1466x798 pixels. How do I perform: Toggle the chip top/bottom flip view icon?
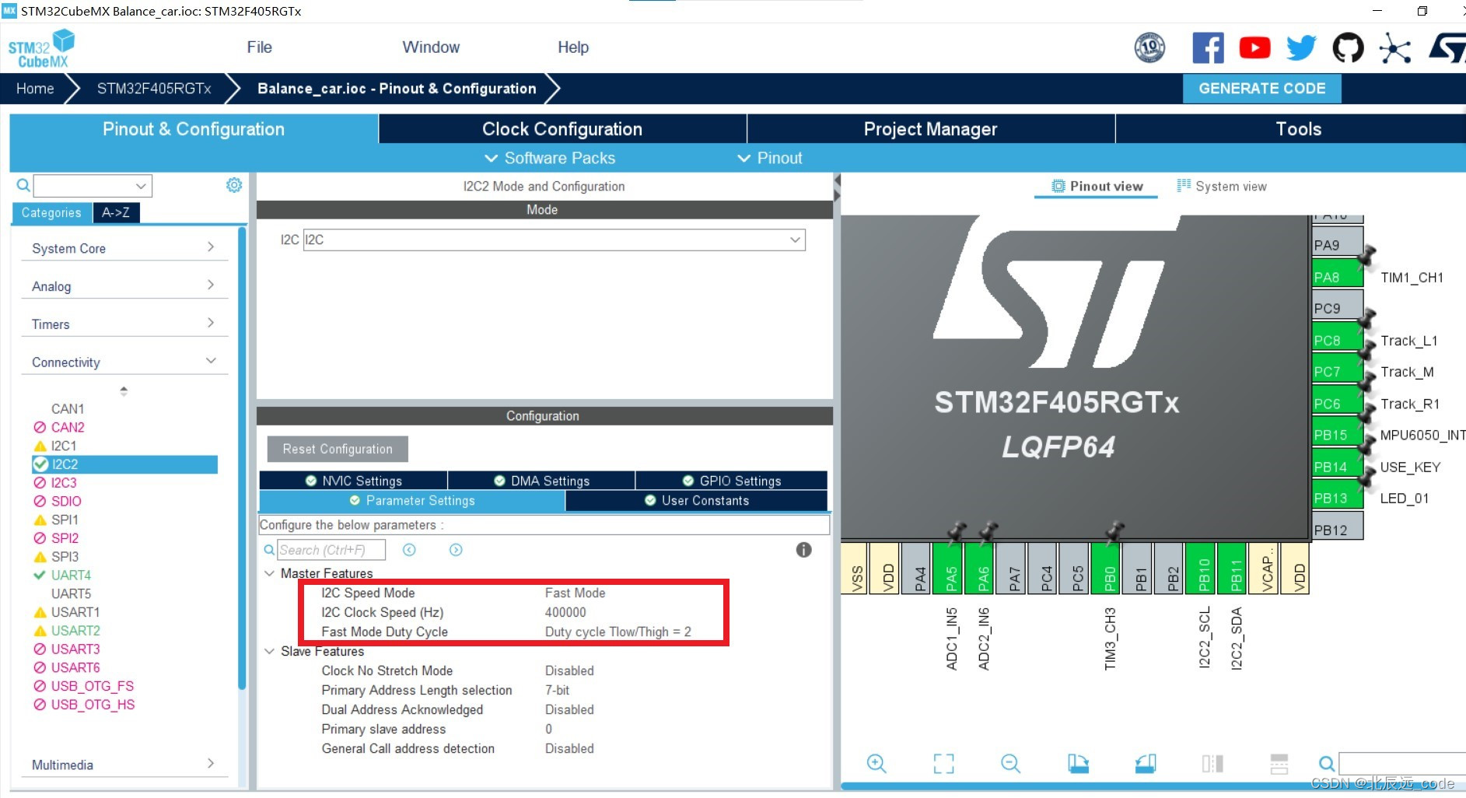click(1212, 764)
